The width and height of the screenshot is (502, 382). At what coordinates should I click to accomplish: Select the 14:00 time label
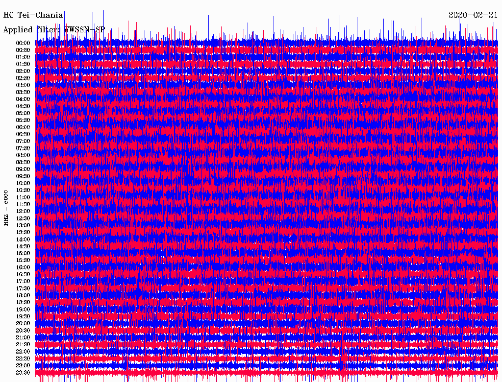pos(23,239)
